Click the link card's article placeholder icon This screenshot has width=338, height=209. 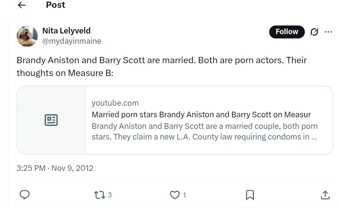click(x=51, y=120)
